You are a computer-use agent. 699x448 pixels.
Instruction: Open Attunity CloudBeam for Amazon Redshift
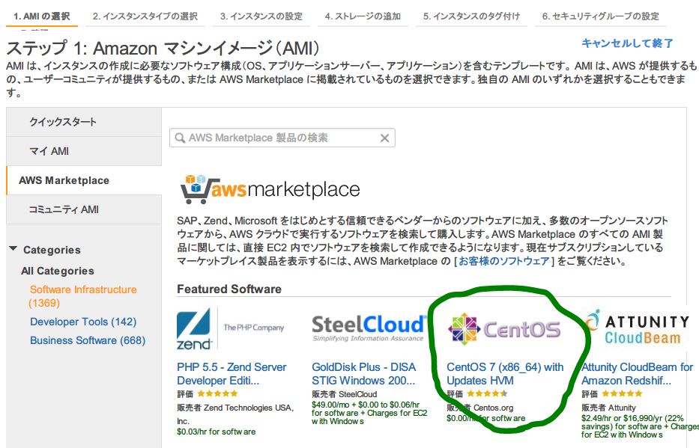coord(638,374)
